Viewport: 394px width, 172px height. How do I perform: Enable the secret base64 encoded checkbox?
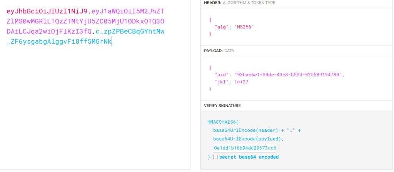point(215,157)
